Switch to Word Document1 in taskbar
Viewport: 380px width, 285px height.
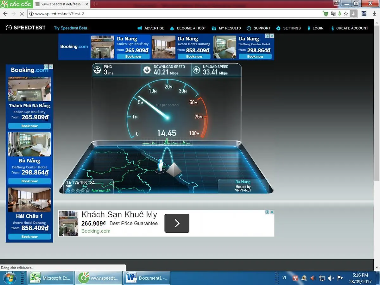click(x=147, y=278)
